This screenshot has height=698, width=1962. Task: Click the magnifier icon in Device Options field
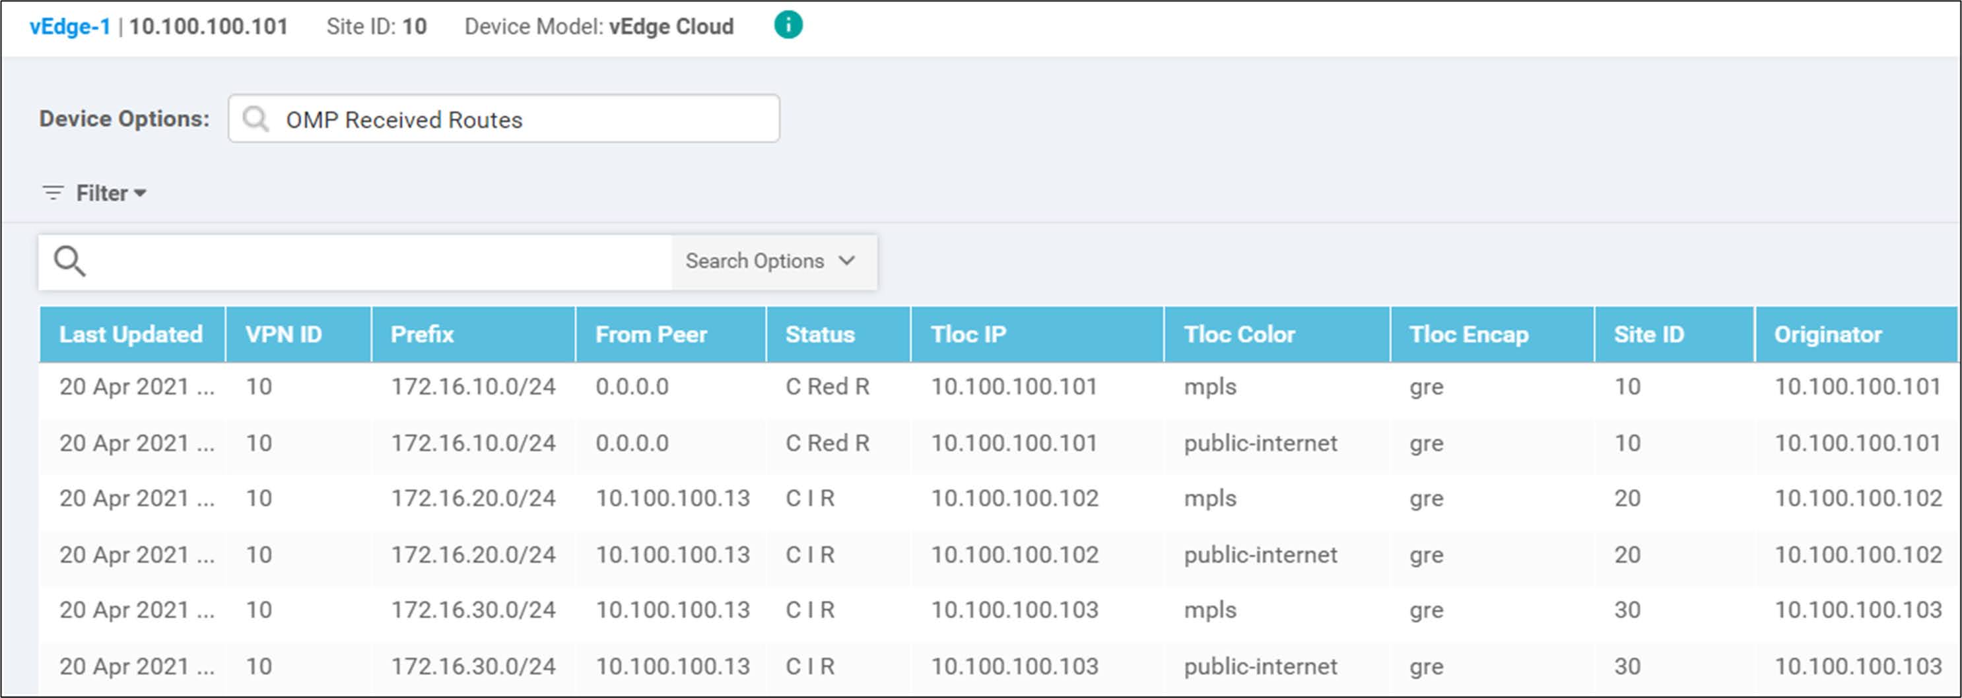pos(255,119)
